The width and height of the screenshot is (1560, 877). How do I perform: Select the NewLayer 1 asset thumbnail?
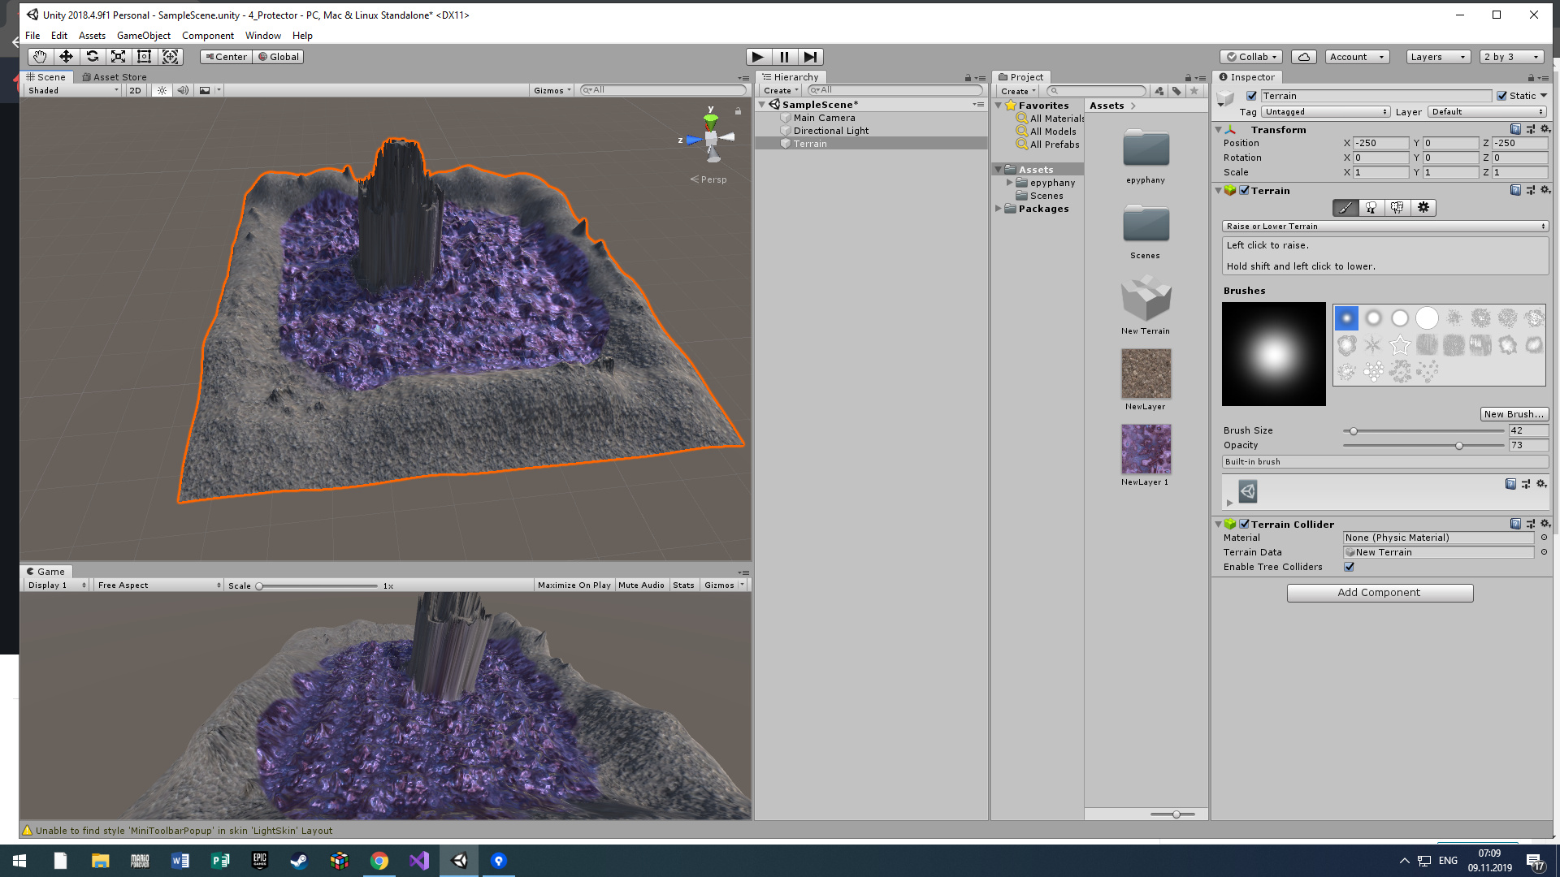(1146, 448)
